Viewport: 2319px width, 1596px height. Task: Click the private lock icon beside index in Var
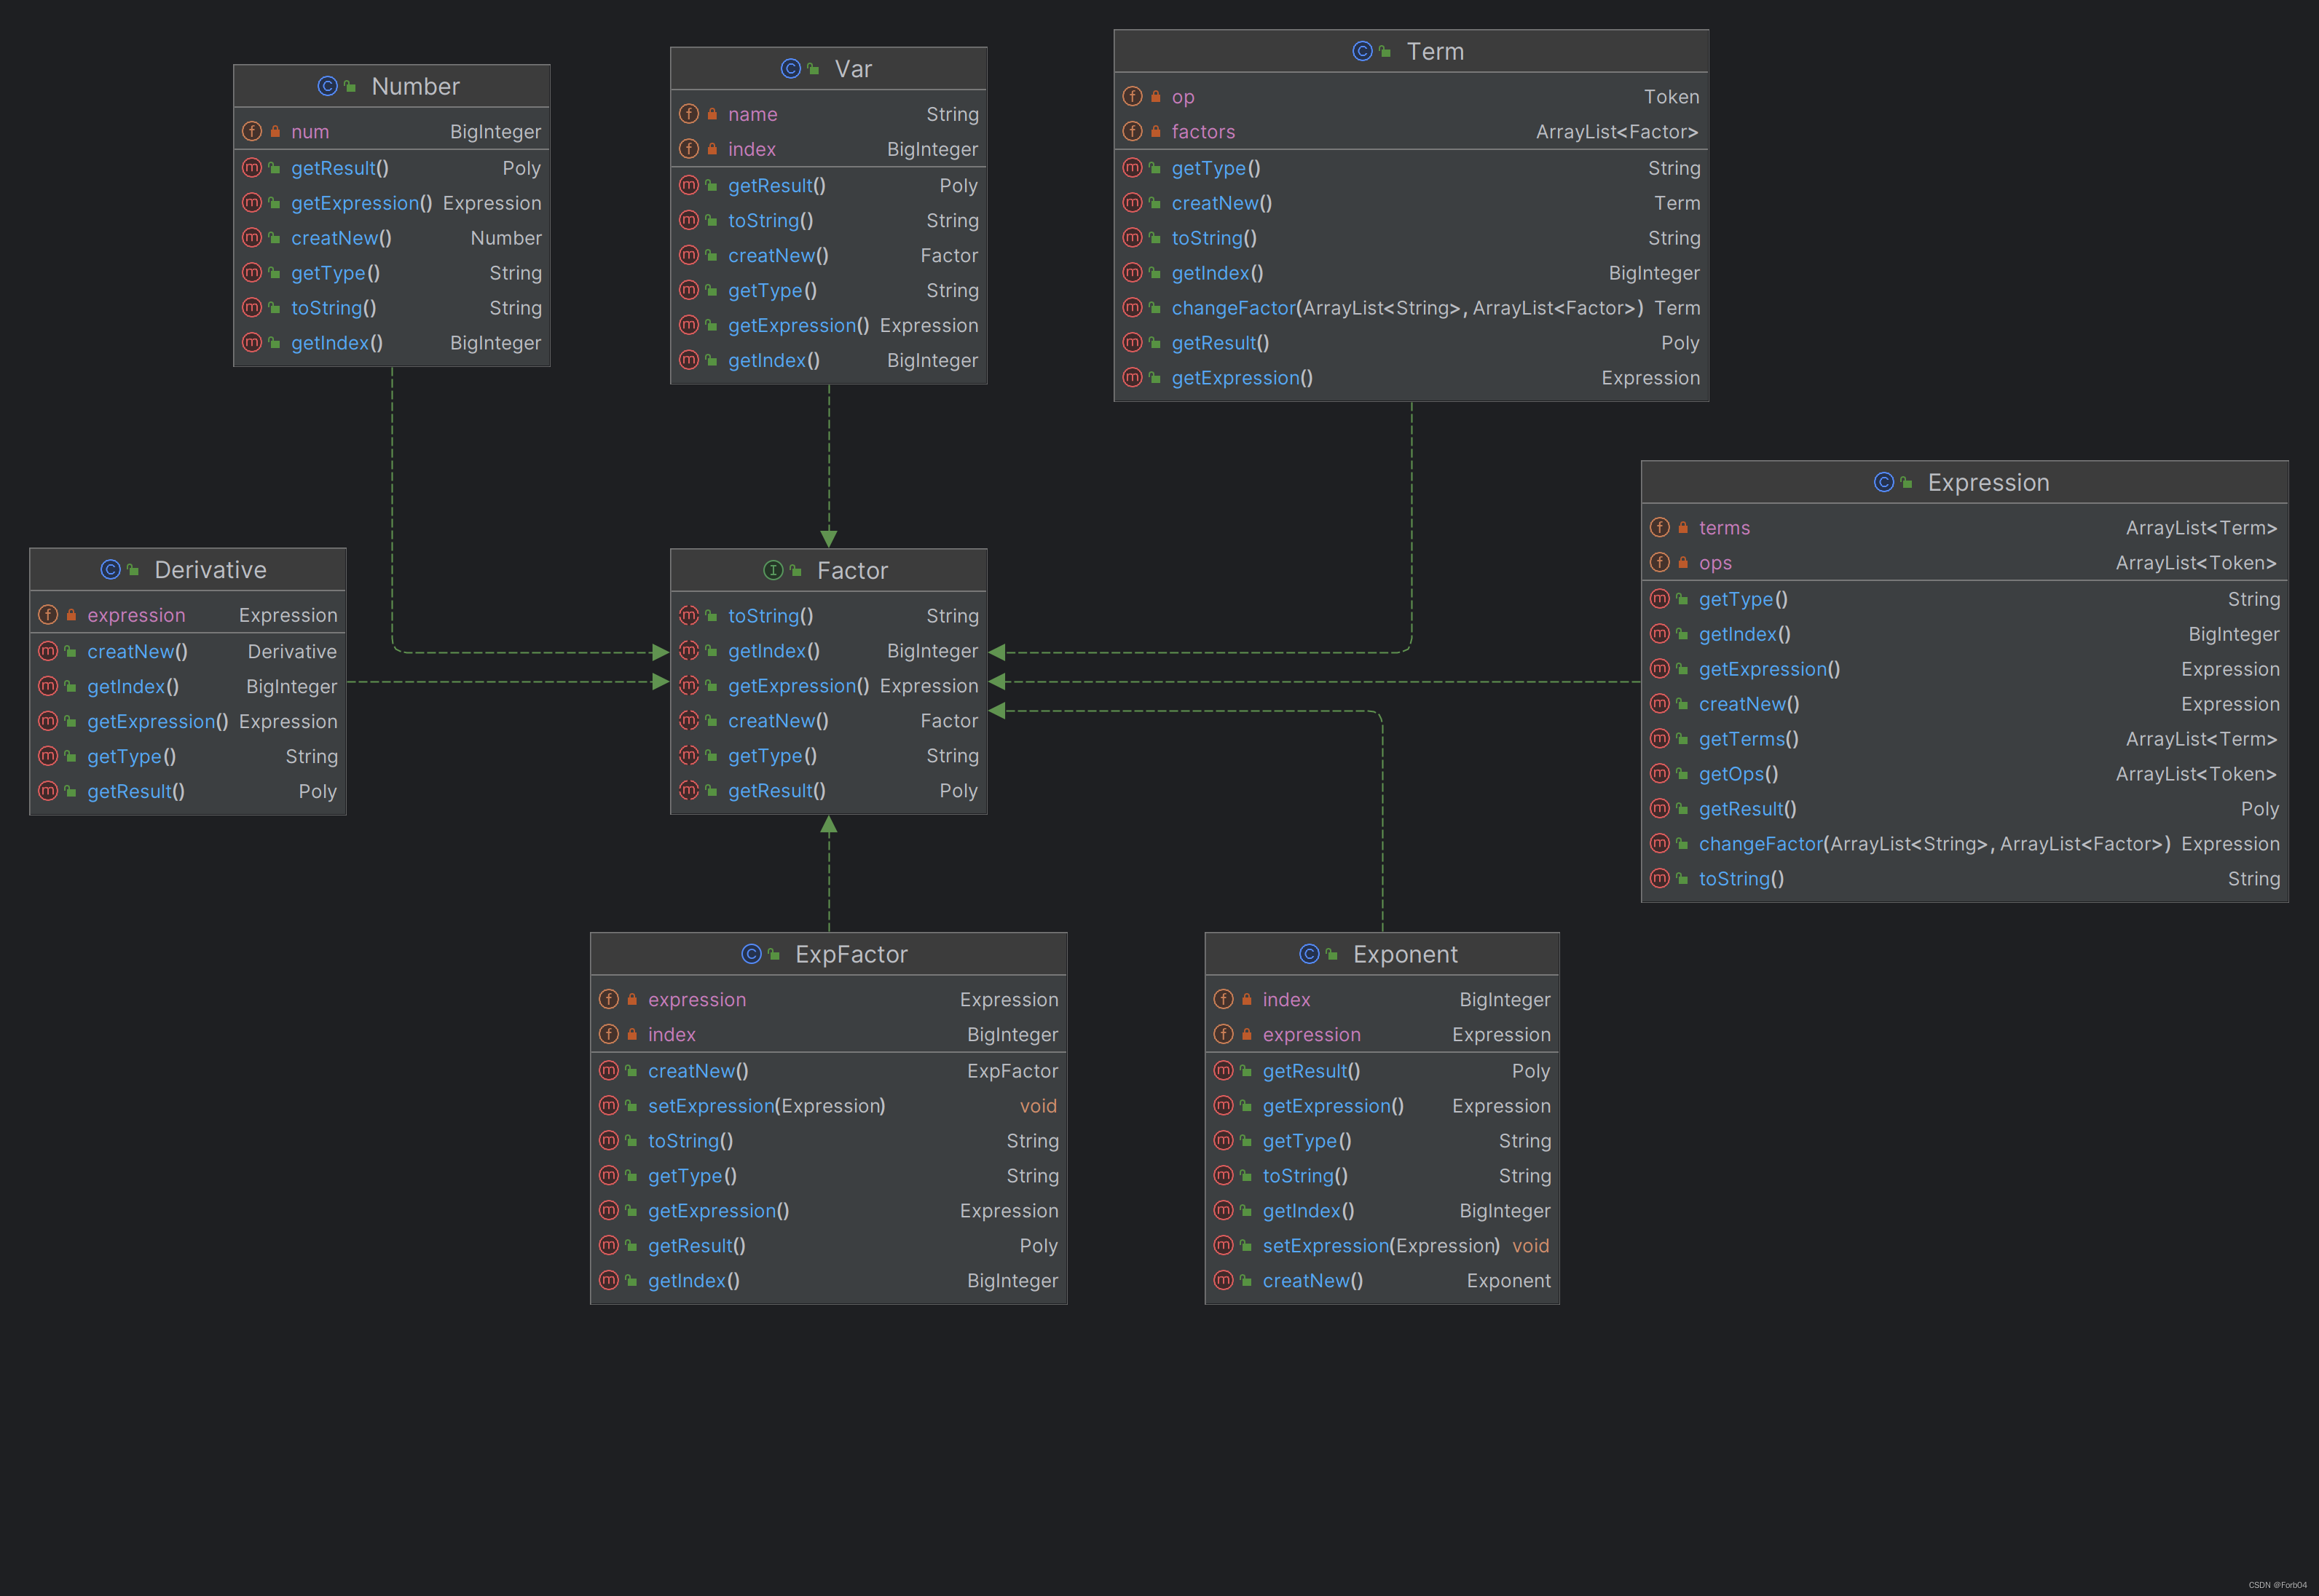712,149
